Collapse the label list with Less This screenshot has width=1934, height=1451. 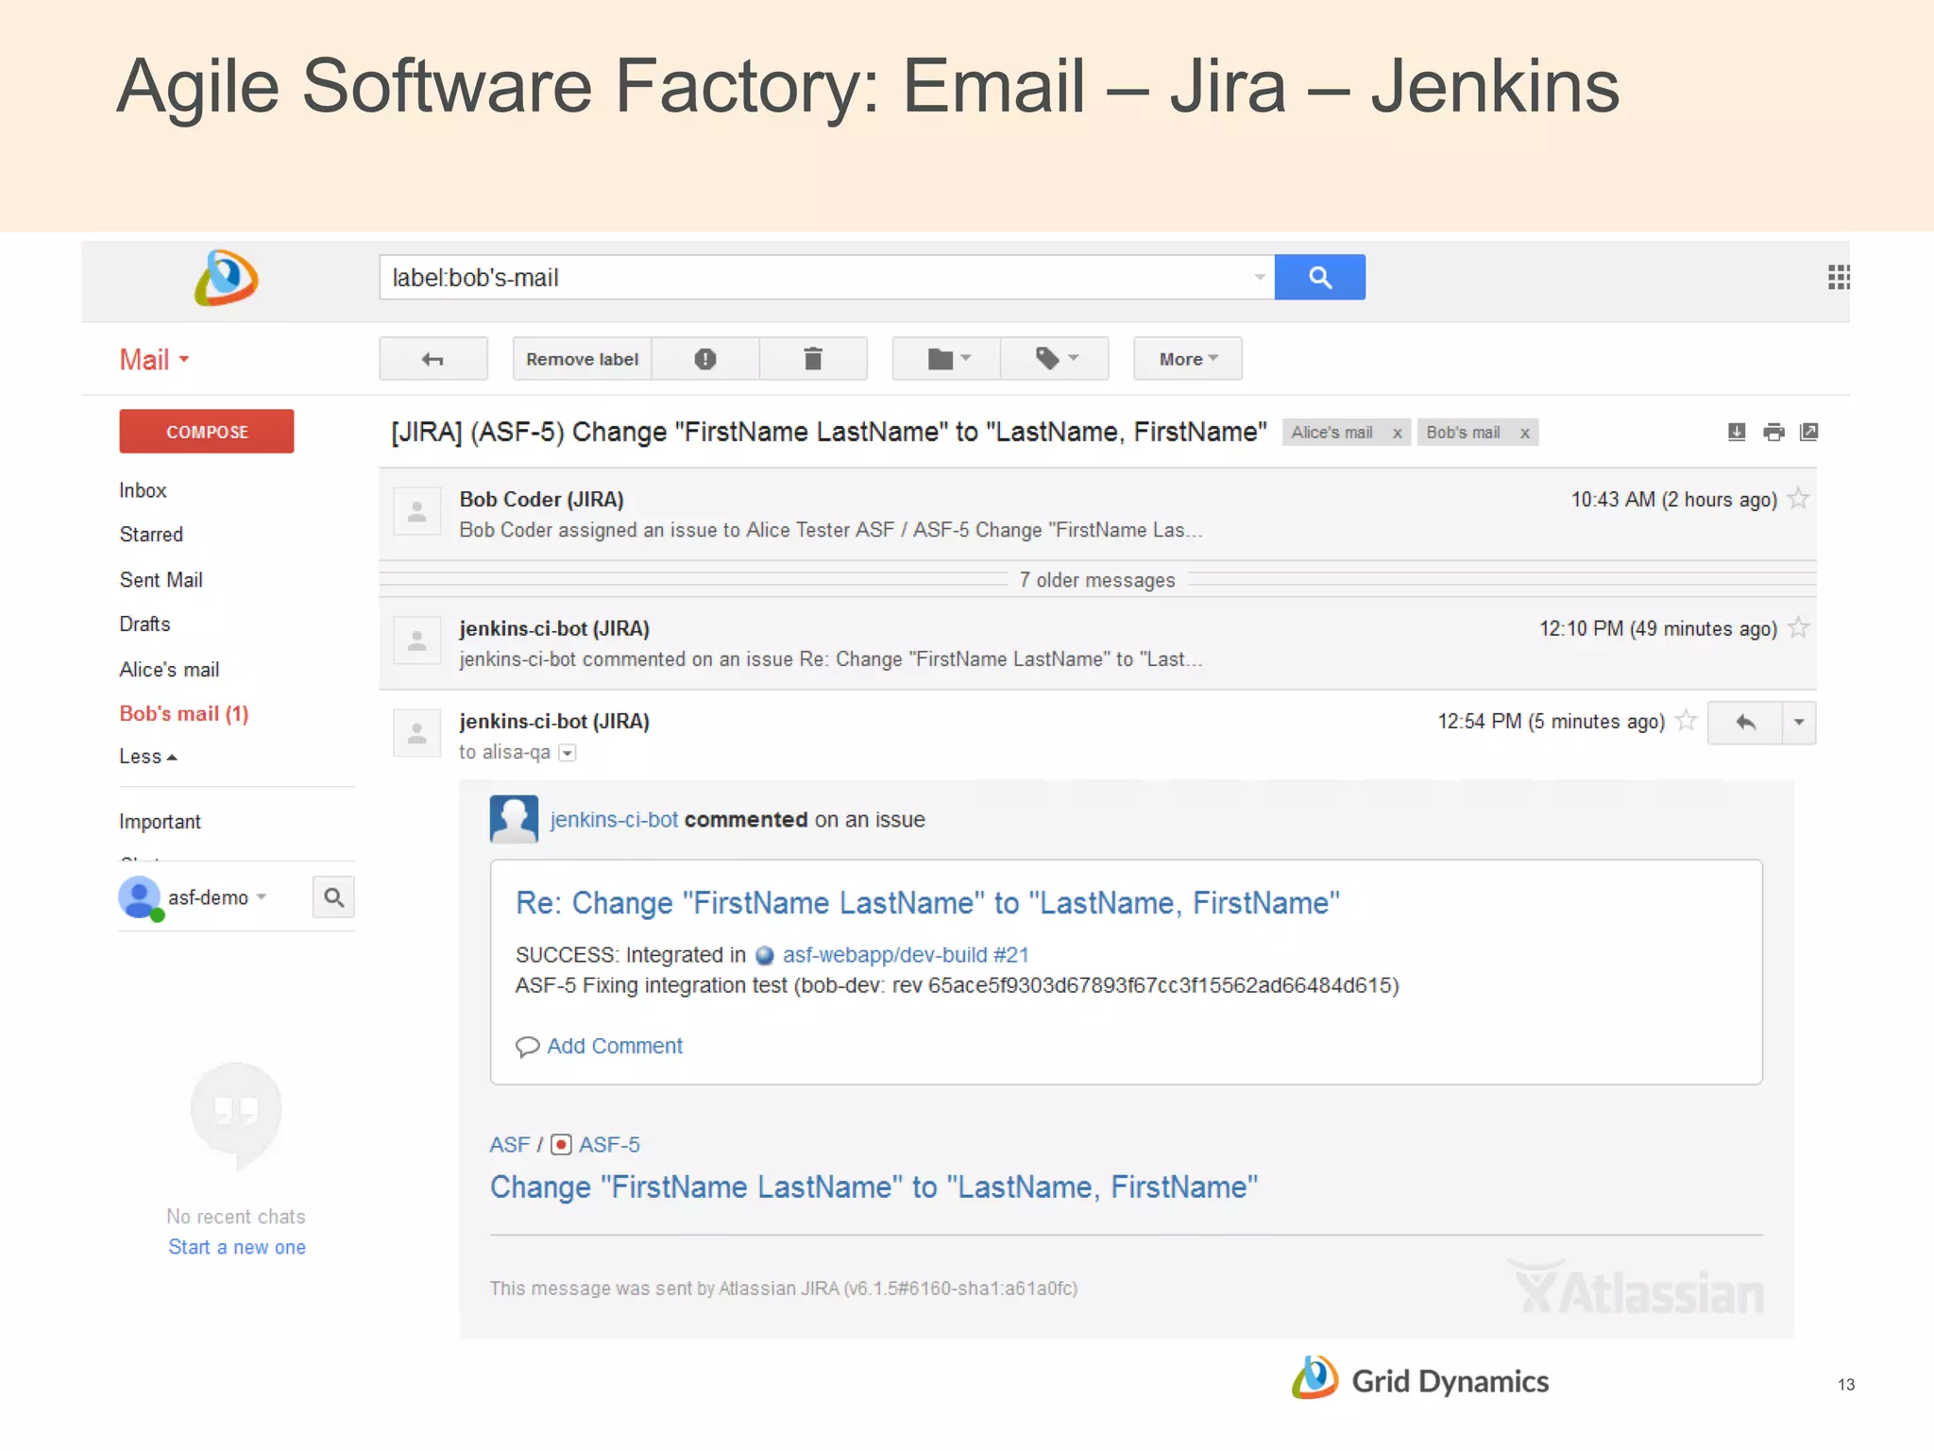pos(148,757)
